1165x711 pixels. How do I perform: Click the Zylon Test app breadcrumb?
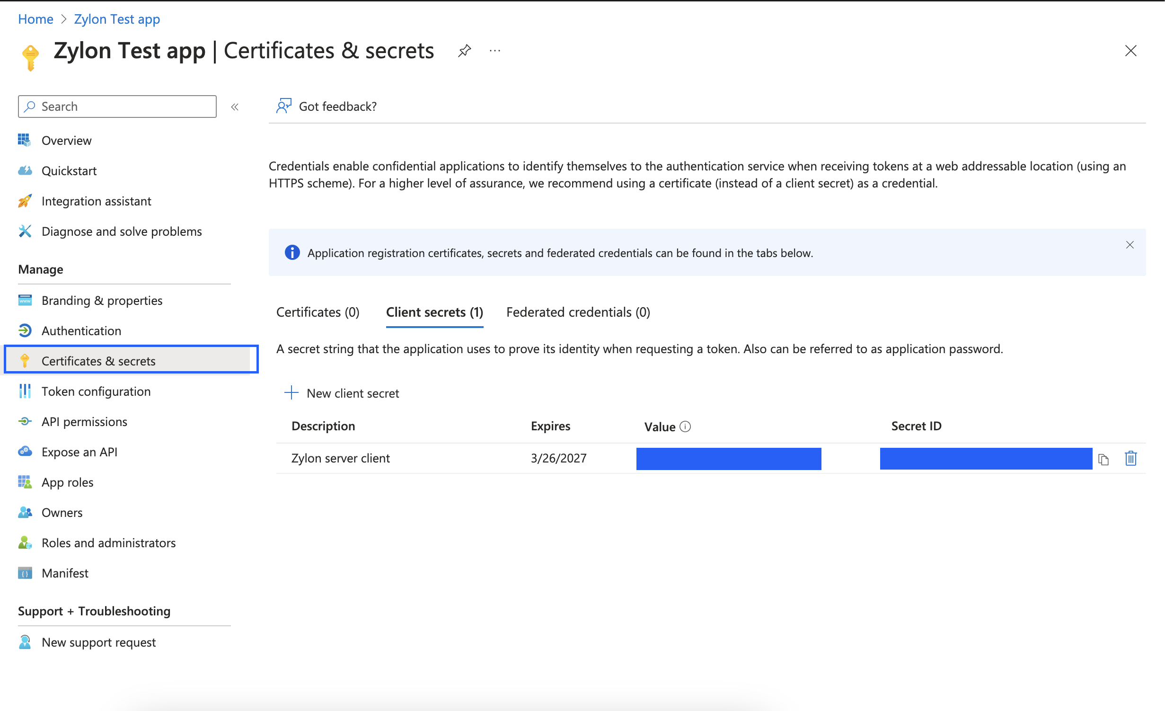tap(117, 19)
